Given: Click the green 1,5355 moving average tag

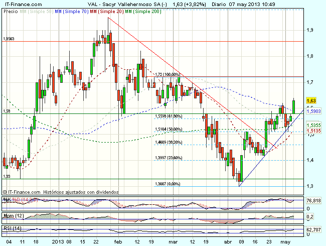Looking at the screenshot, I should point(313,124).
